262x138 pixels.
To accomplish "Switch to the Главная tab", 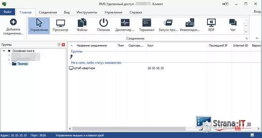I will [25, 12].
